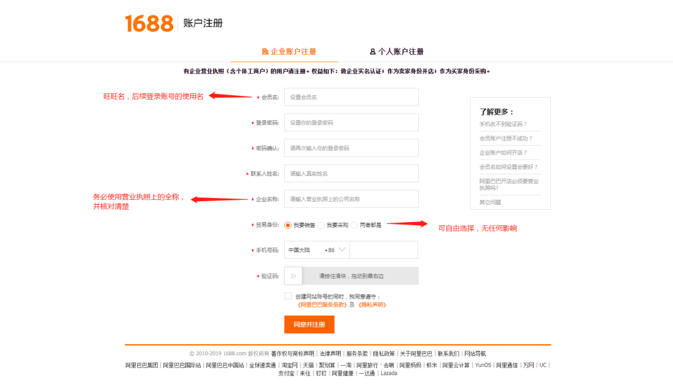Switch to 企业账户注册 tab
The image size is (673, 392).
pyautogui.click(x=293, y=52)
